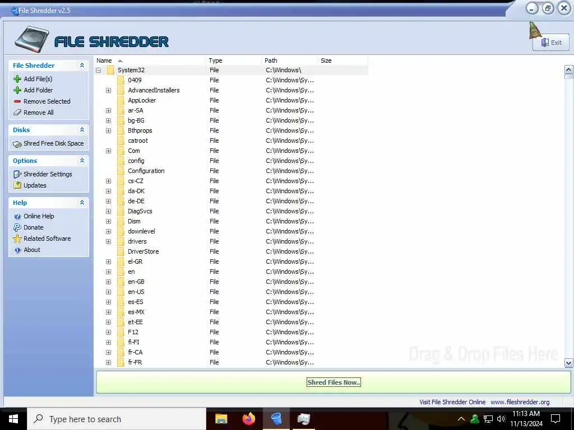
Task: Click the Online Help icon
Action: 17,217
